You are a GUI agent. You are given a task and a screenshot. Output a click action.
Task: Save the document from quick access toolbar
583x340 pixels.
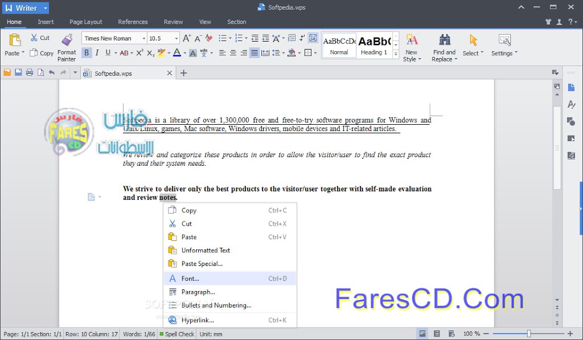[18, 72]
